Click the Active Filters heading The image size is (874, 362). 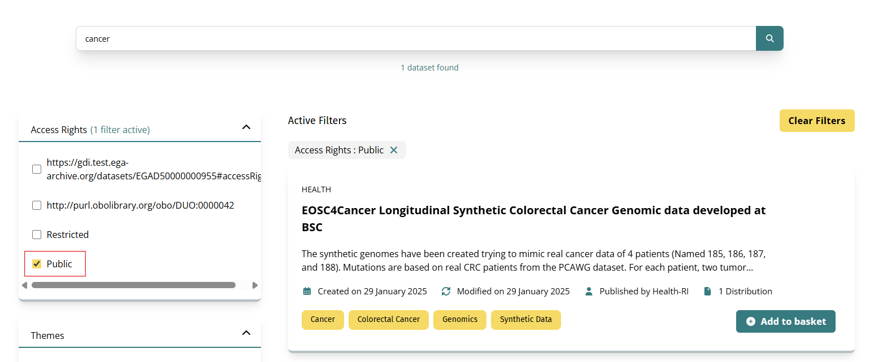coord(317,121)
